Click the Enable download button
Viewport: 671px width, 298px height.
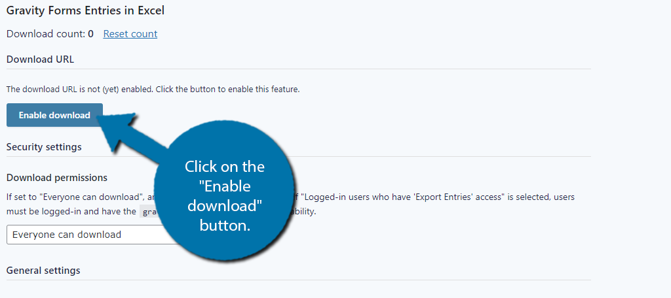(x=54, y=115)
